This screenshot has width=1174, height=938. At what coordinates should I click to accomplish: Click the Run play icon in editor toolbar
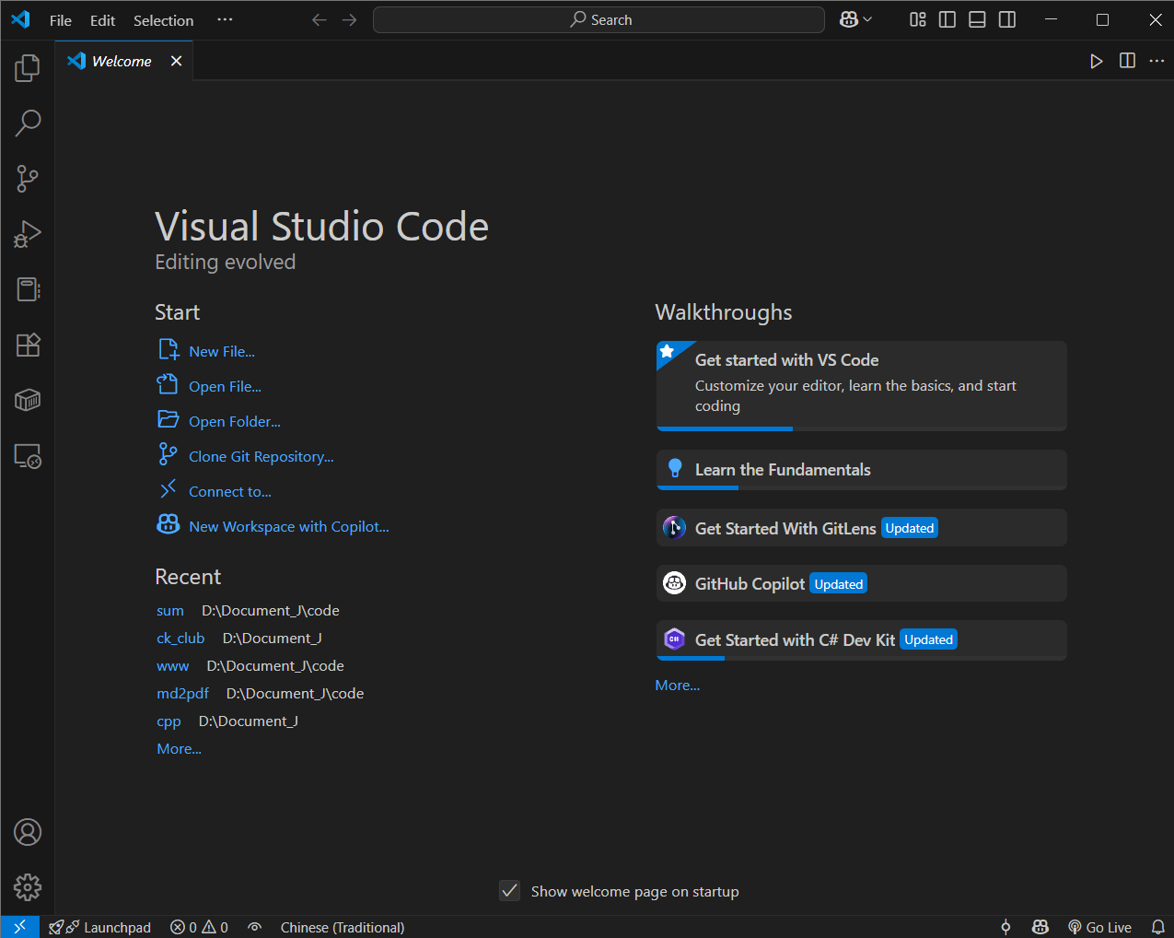pyautogui.click(x=1096, y=61)
